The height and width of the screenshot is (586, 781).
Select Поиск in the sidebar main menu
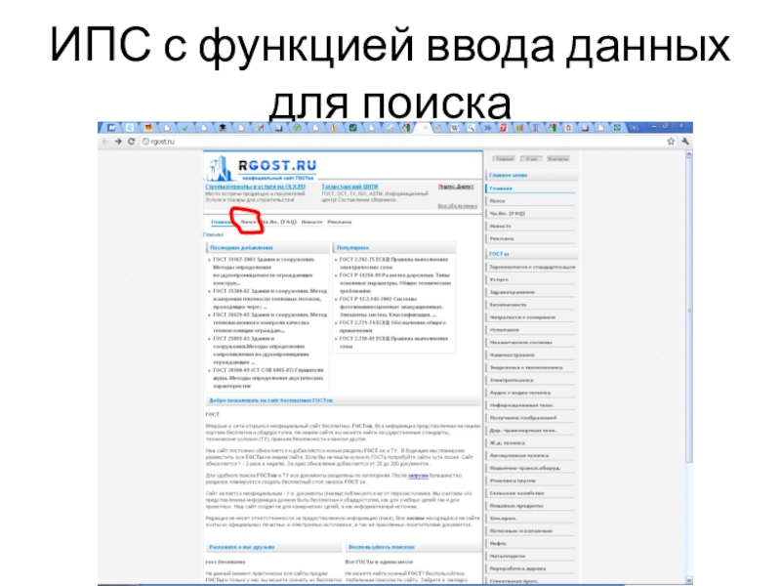pyautogui.click(x=530, y=201)
